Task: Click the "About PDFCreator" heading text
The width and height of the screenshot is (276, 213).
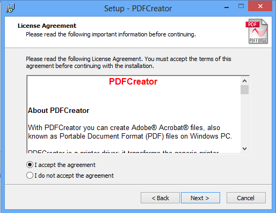Action: (x=59, y=110)
